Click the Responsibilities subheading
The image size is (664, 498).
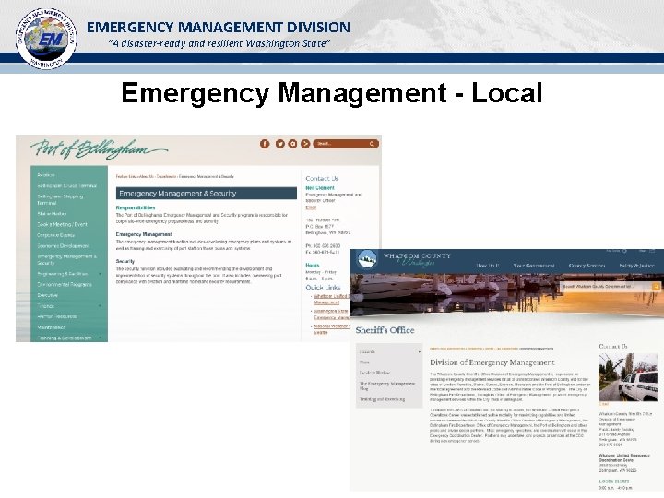pos(136,207)
